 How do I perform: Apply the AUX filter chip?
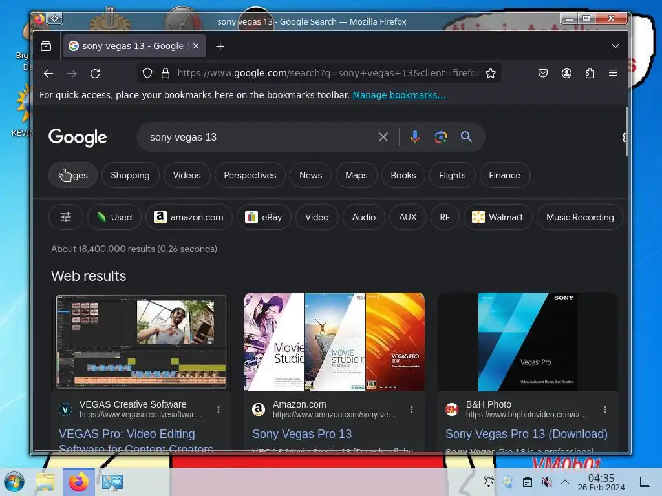[408, 217]
